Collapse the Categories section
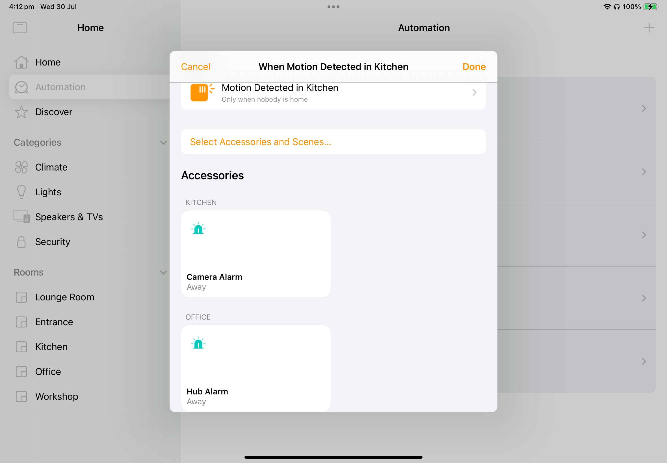 163,143
